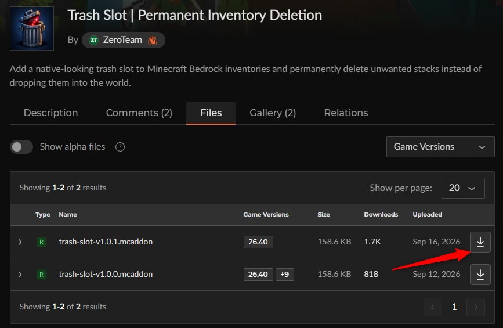Go to next page of results
The image size is (503, 328).
click(475, 307)
